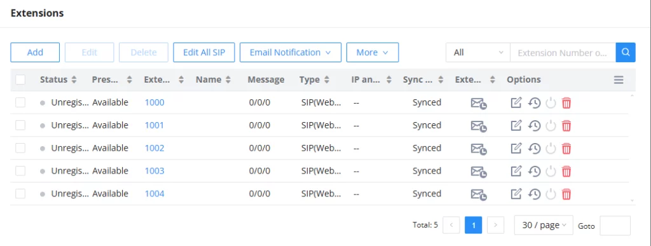Sort the table by the Type column header
This screenshot has width=651, height=246.
[314, 79]
